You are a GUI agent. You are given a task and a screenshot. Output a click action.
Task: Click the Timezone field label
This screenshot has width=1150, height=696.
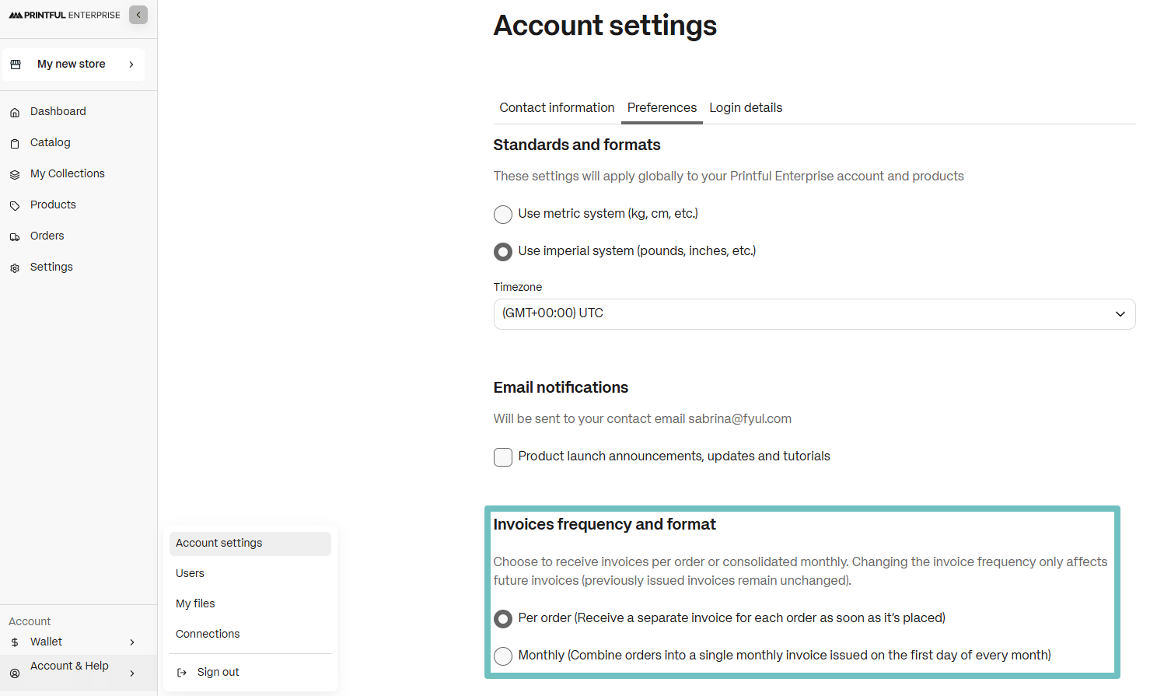(518, 287)
